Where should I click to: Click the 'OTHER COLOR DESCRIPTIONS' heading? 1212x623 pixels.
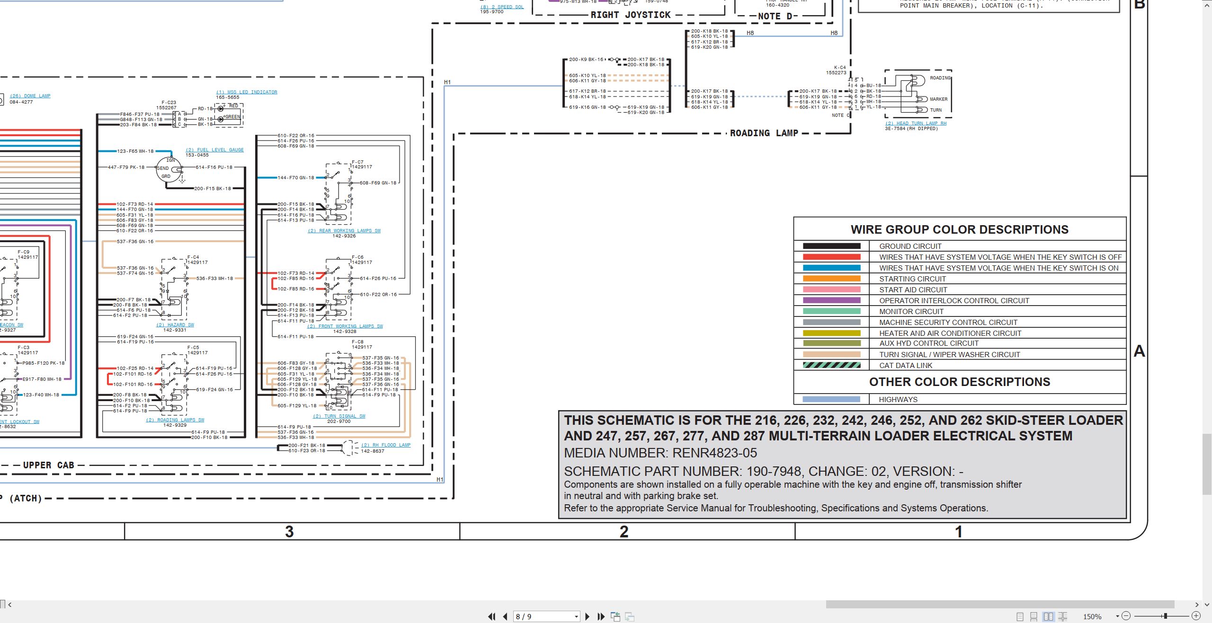pyautogui.click(x=959, y=382)
